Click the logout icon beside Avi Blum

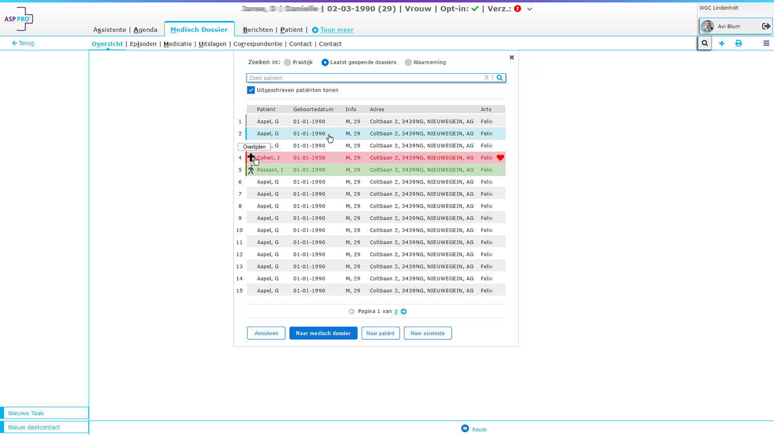coord(766,26)
